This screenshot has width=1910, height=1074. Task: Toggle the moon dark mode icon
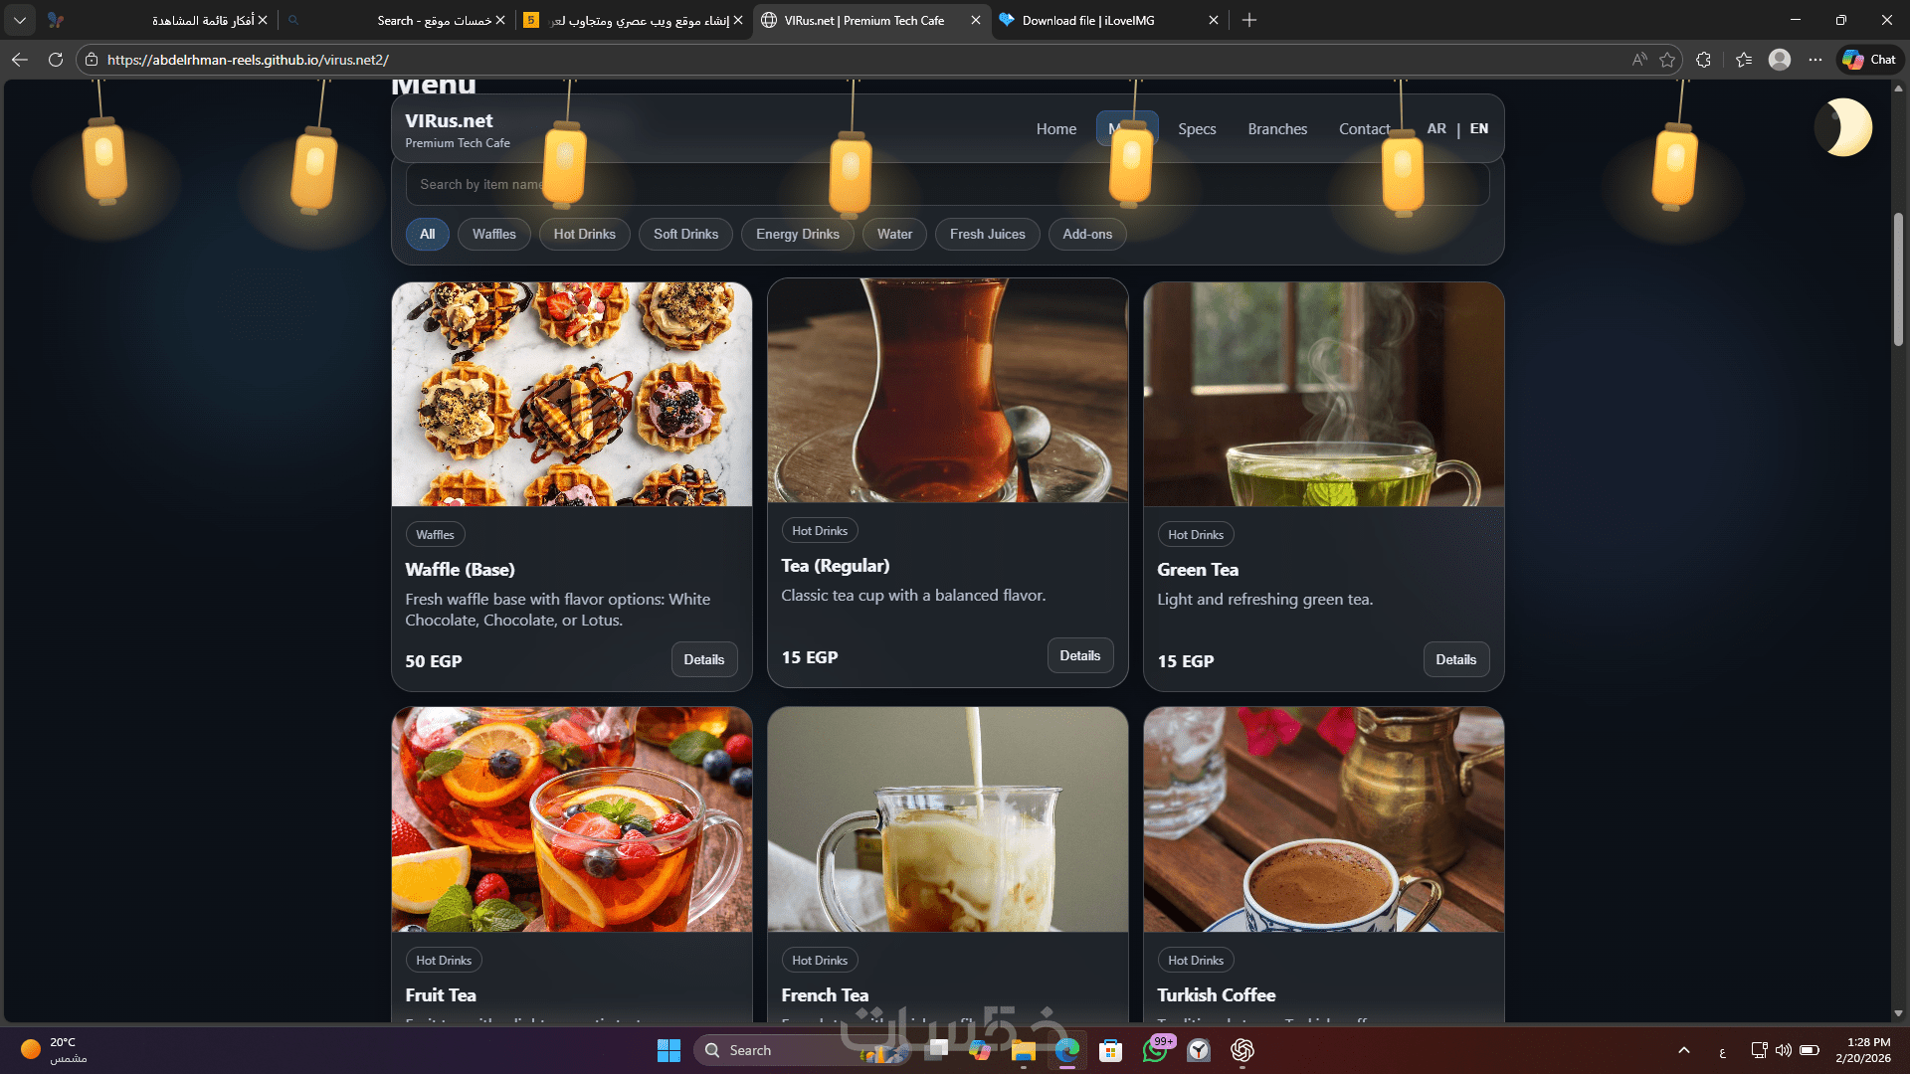click(1843, 127)
